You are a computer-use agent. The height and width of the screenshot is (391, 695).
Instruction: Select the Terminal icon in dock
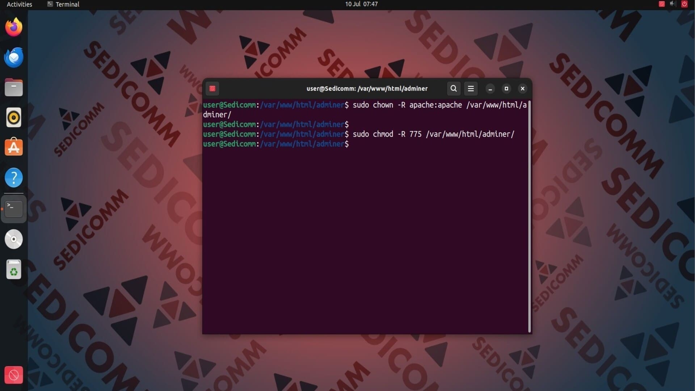click(x=14, y=209)
